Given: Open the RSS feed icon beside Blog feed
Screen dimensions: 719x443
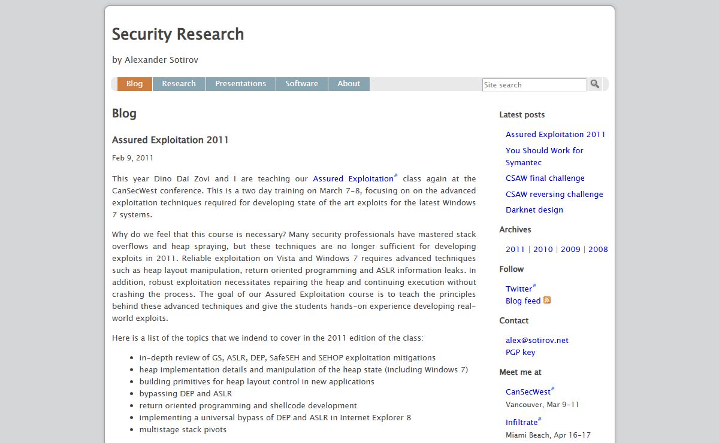Looking at the screenshot, I should [x=547, y=301].
